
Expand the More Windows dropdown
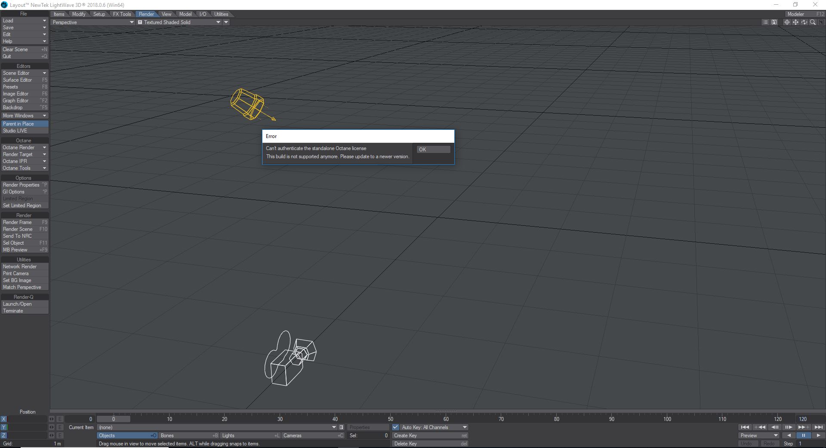pos(25,116)
